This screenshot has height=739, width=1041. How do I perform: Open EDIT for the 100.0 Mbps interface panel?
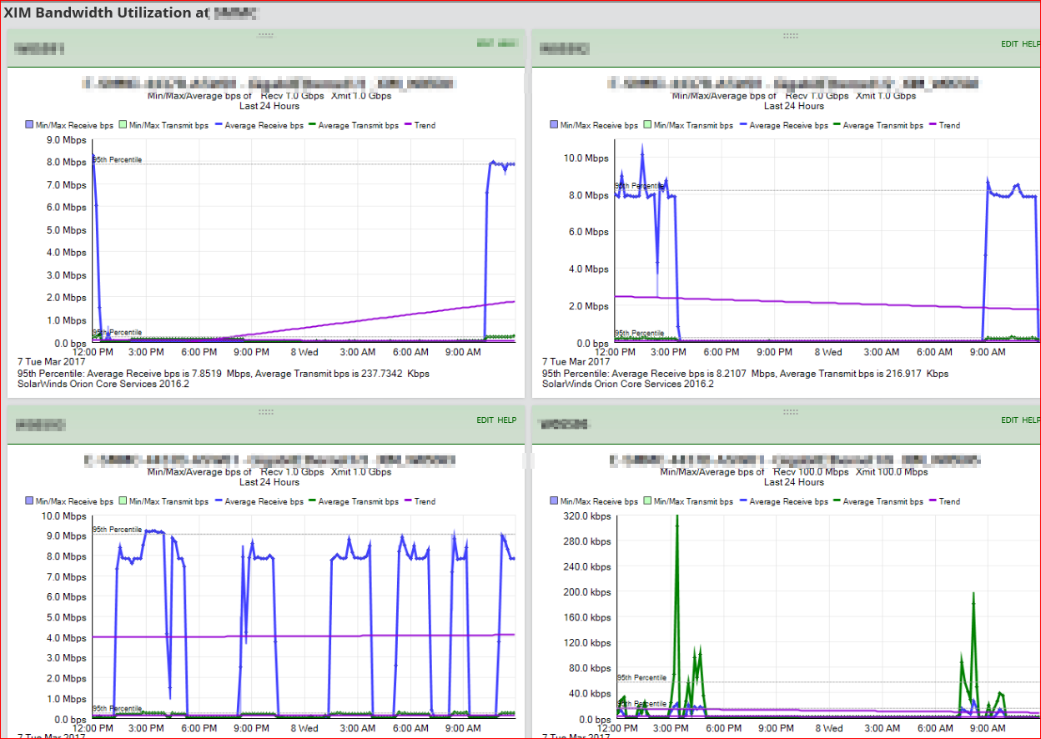click(x=1009, y=420)
